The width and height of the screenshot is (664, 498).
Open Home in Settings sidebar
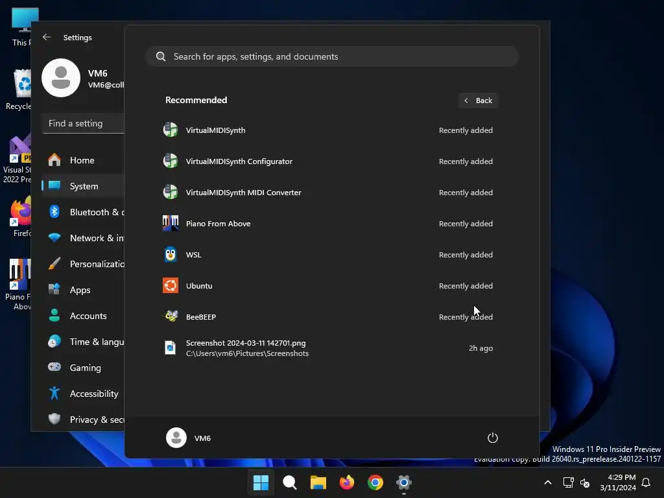[83, 160]
